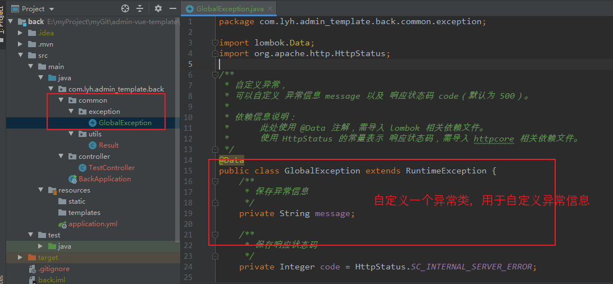
Task: Hide the Project panel with minus icon
Action: 173,8
